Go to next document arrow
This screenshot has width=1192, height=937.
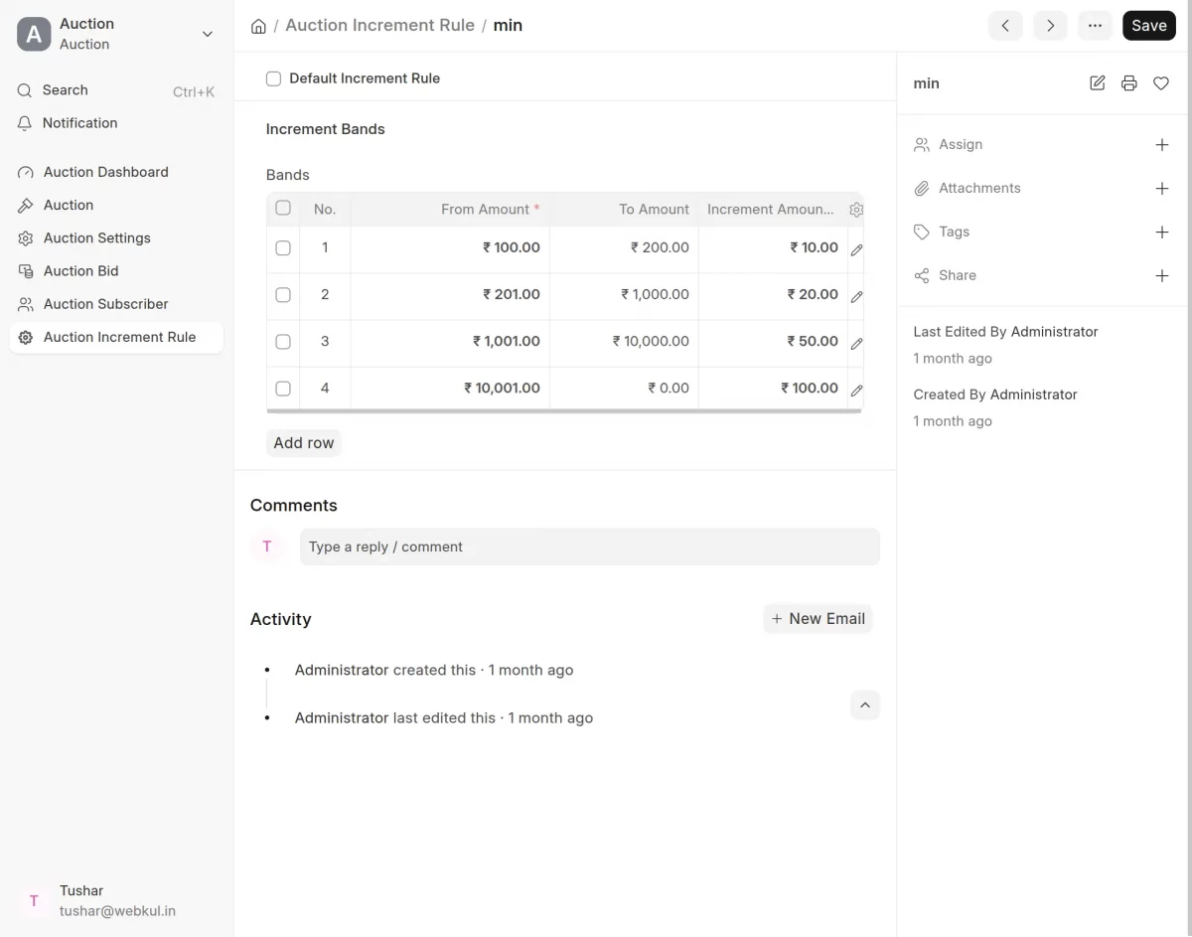[x=1050, y=26]
